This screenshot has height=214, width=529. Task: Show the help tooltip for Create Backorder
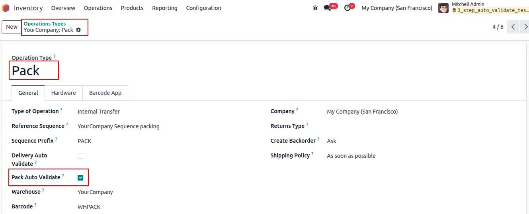point(318,139)
